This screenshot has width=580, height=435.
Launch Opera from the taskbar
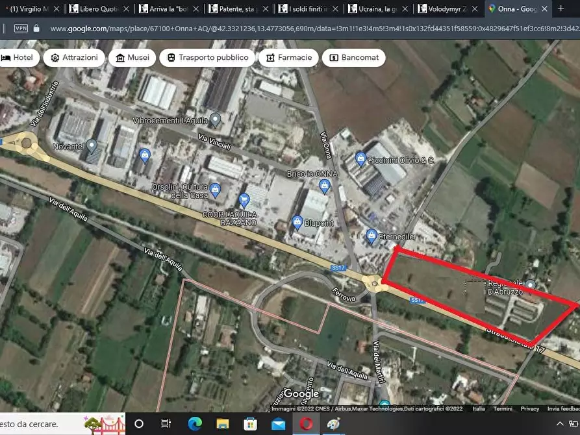306,425
